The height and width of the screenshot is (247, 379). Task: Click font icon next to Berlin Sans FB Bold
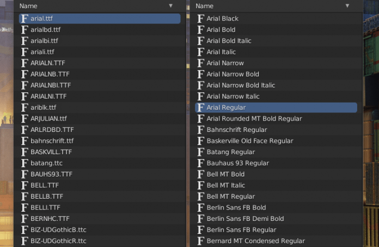tap(200, 207)
